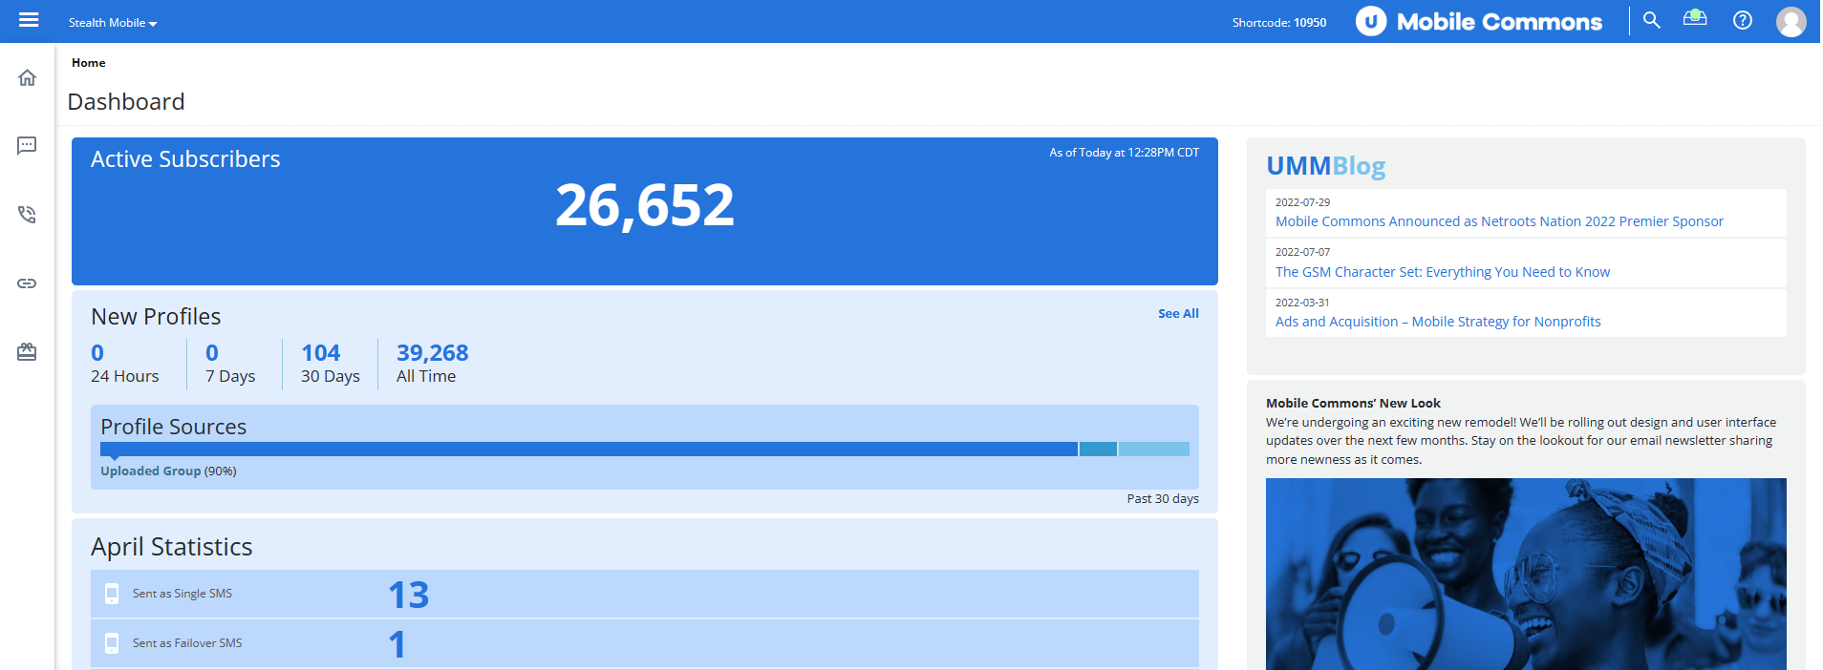The image size is (1823, 670).
Task: Open the messaging chat bubble icon
Action: (x=27, y=146)
